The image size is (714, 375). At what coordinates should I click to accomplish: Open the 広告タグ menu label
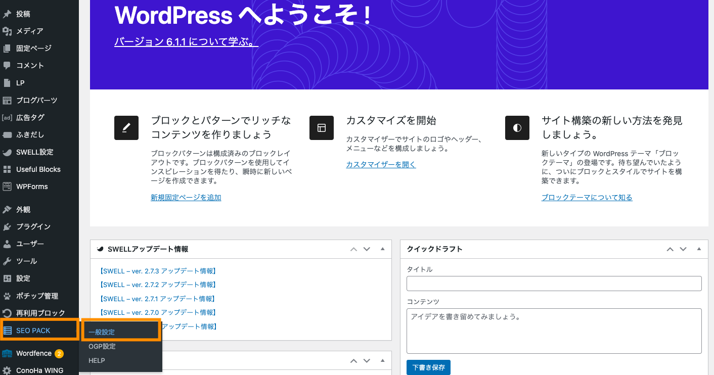[30, 117]
